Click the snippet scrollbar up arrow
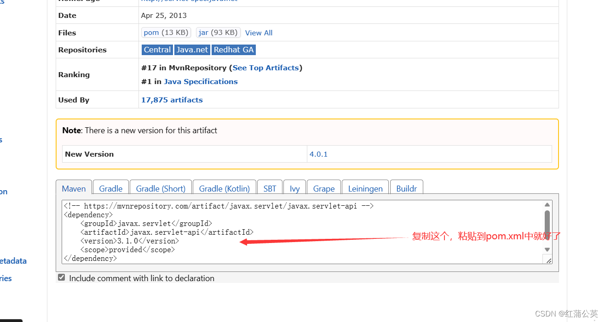The image size is (605, 322). click(x=547, y=205)
